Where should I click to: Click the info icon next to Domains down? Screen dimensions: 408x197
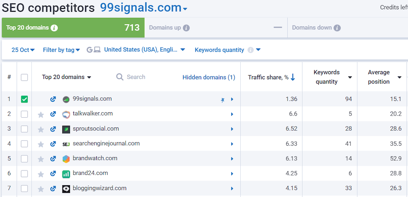click(x=337, y=28)
